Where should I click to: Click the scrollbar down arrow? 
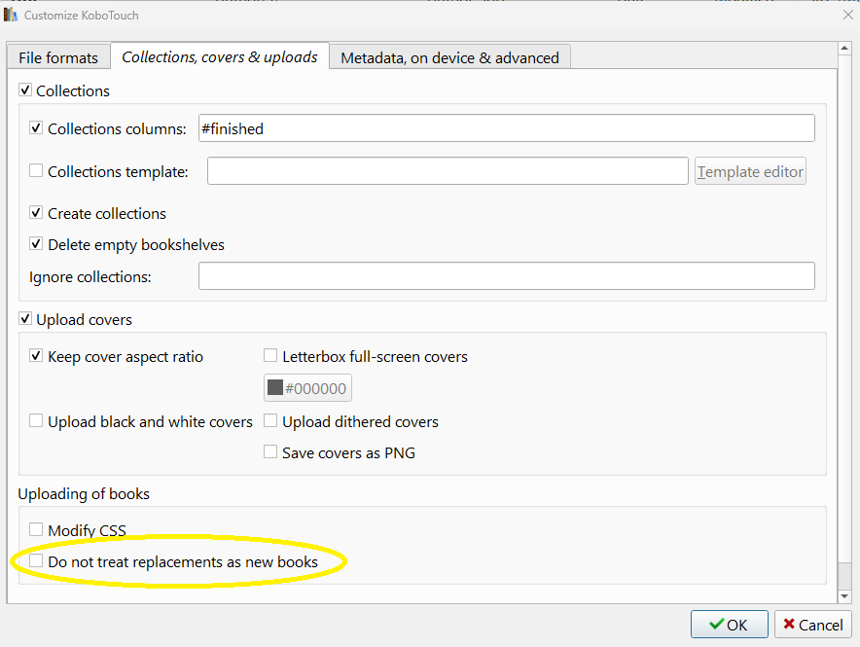pyautogui.click(x=844, y=596)
